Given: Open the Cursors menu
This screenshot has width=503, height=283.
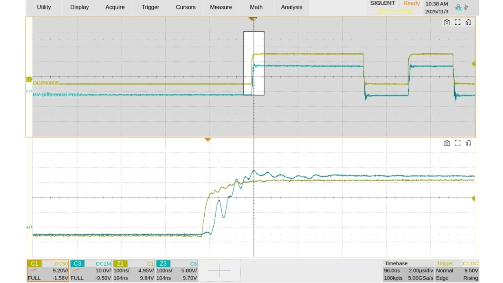Looking at the screenshot, I should coord(185,7).
